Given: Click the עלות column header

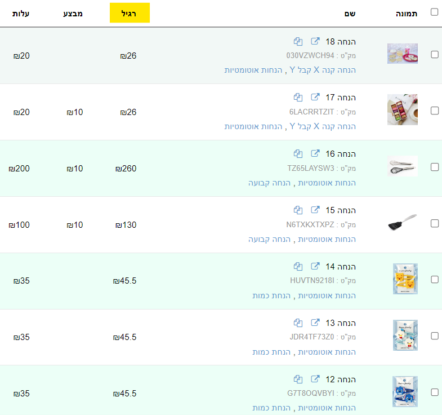Looking at the screenshot, I should click(x=21, y=13).
